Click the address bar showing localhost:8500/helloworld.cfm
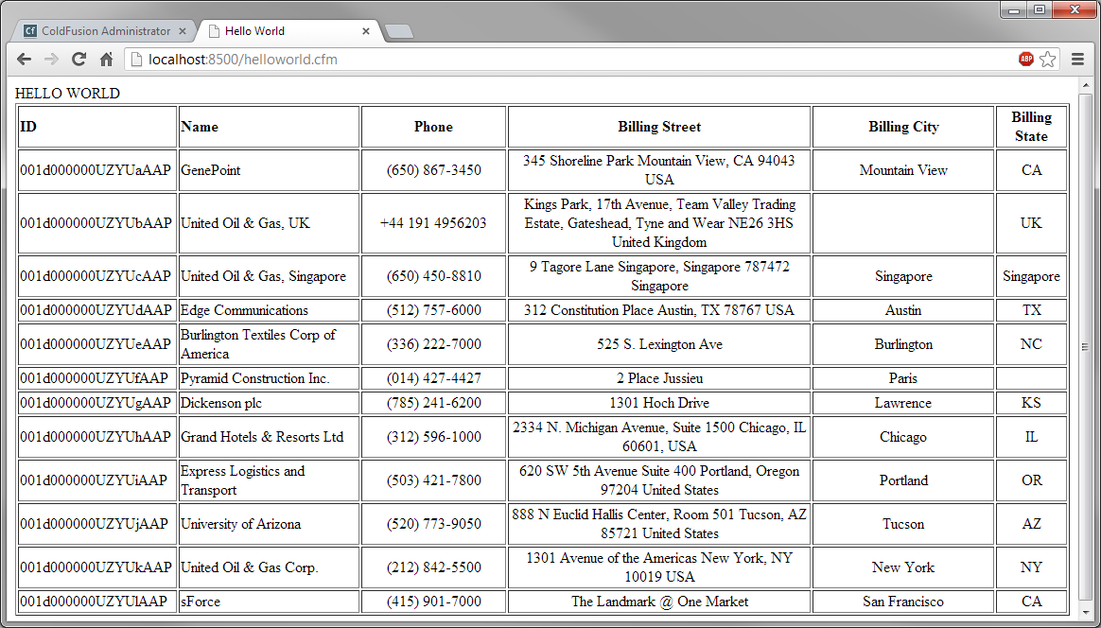 point(568,60)
